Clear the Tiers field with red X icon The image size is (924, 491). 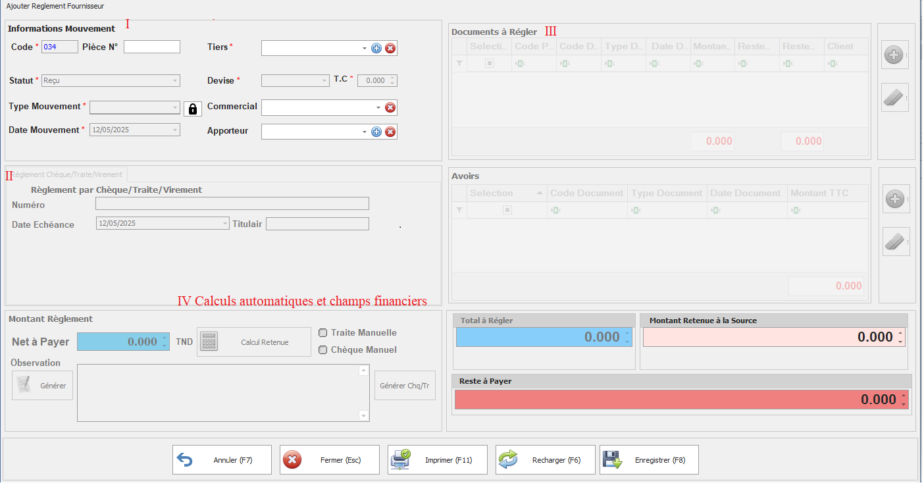tap(390, 48)
